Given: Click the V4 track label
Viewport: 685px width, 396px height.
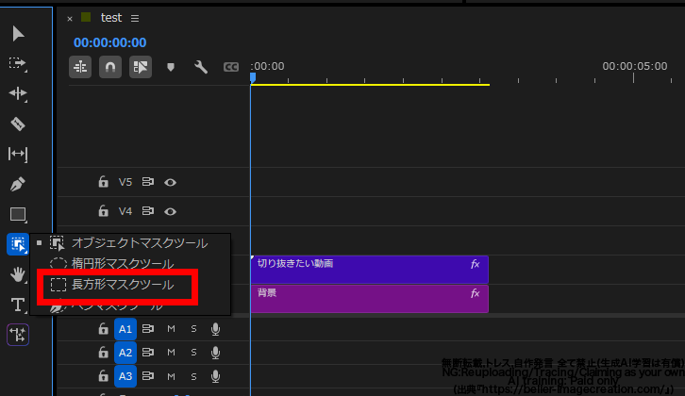Looking at the screenshot, I should click(125, 211).
